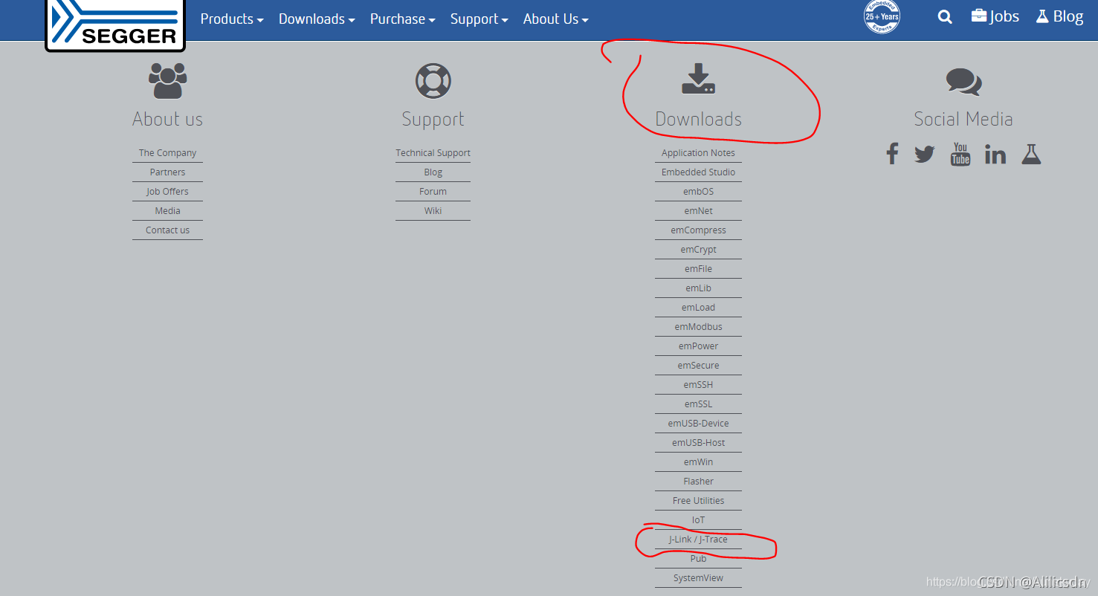1098x596 pixels.
Task: Click the Downloads tray icon
Action: 698,79
